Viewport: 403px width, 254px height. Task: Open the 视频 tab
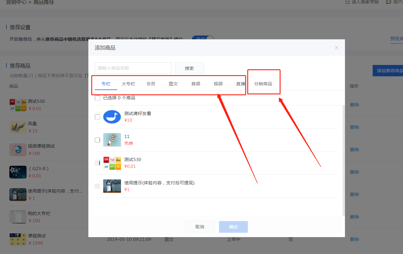pyautogui.click(x=218, y=84)
